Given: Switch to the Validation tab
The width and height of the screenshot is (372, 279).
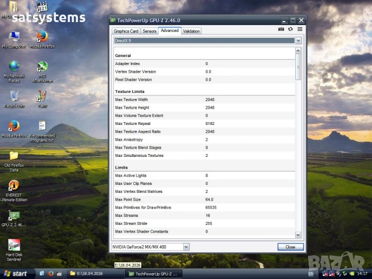Looking at the screenshot, I should click(191, 31).
